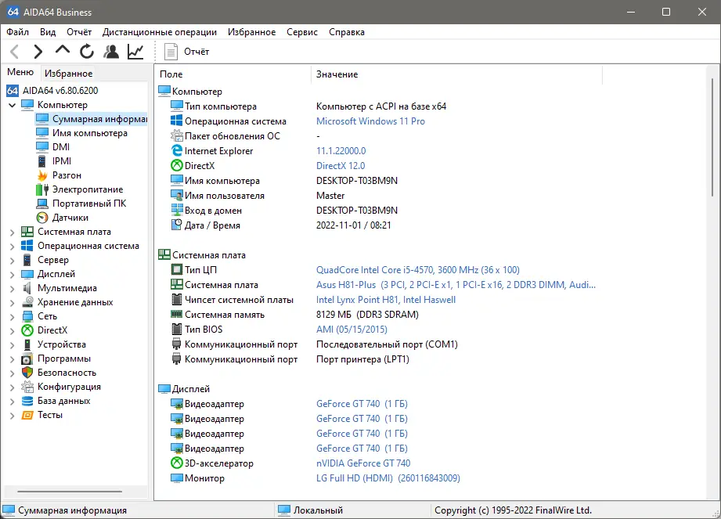Open the AMI (05/15/2015) BIOS link

(x=351, y=330)
